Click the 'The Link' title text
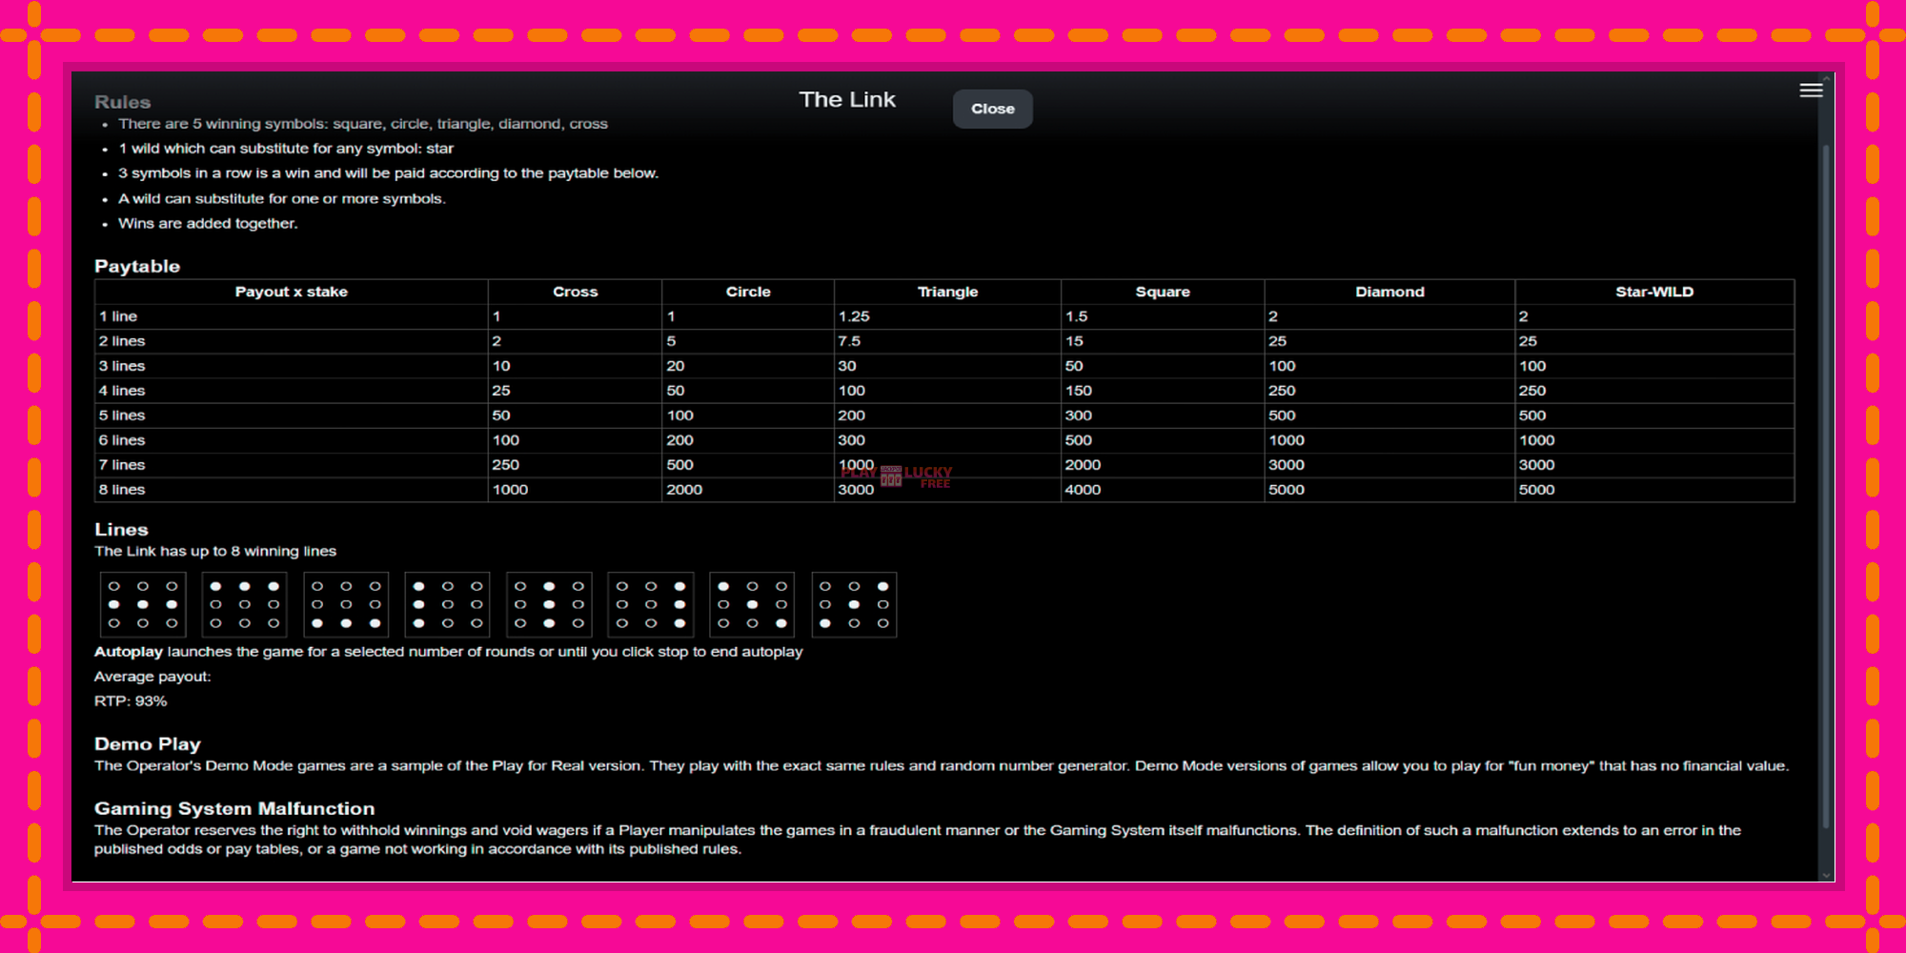Viewport: 1906px width, 953px height. (847, 100)
